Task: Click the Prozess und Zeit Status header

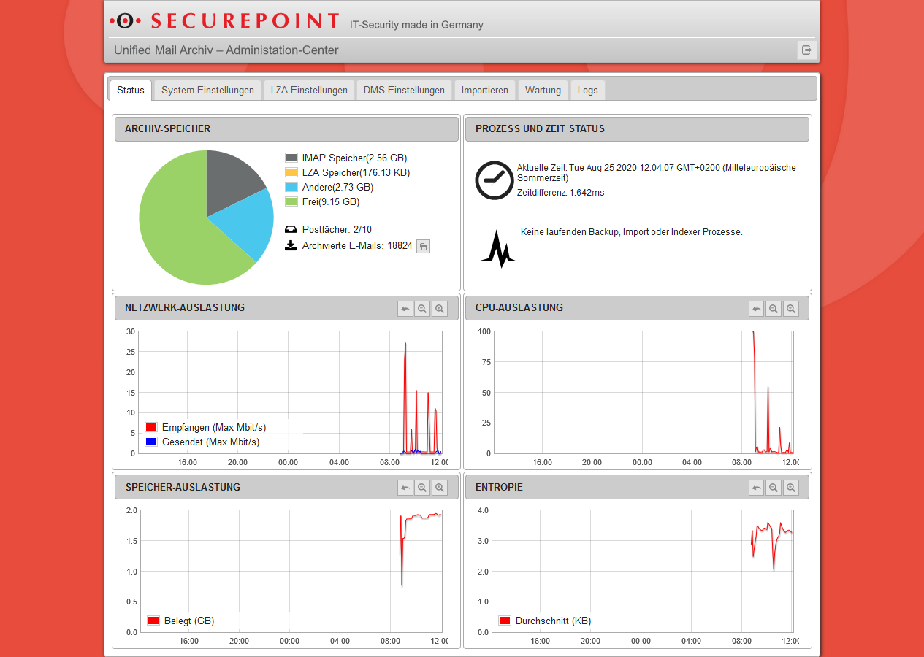Action: [x=637, y=128]
